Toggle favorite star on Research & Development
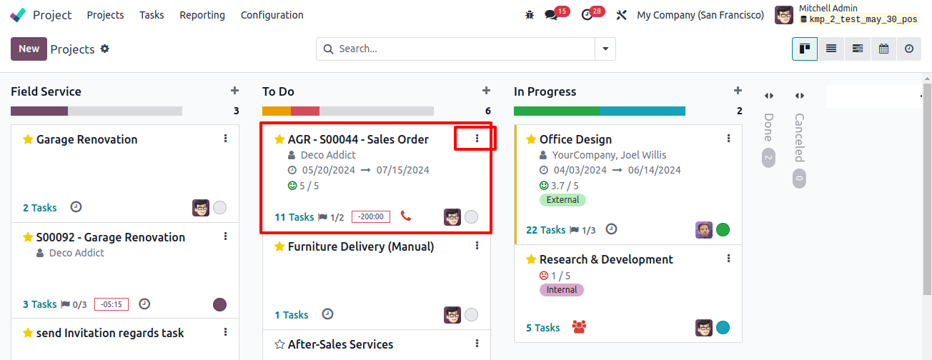The height and width of the screenshot is (360, 932). (531, 259)
